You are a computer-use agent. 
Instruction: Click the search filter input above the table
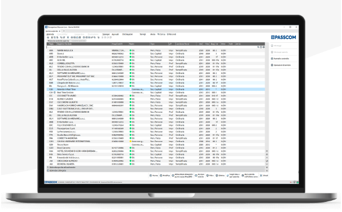pyautogui.click(x=152, y=47)
